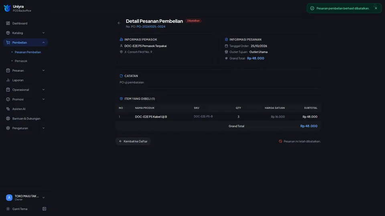Click the supplier address pin icon

tap(121, 52)
